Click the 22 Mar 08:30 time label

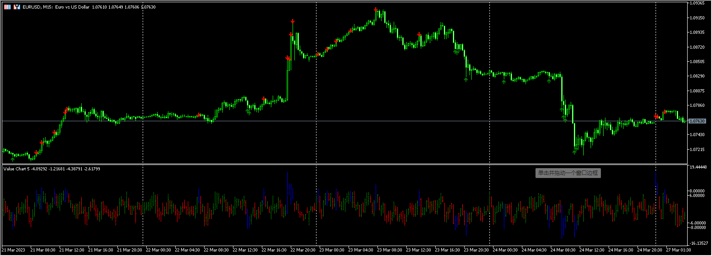216,250
